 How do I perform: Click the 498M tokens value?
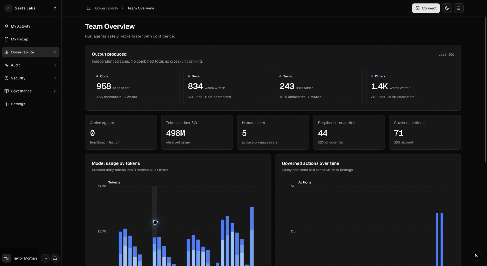coord(175,133)
